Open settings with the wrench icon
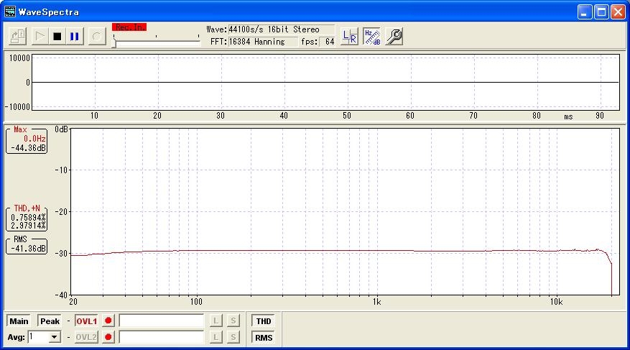This screenshot has height=350, width=630. pos(394,36)
